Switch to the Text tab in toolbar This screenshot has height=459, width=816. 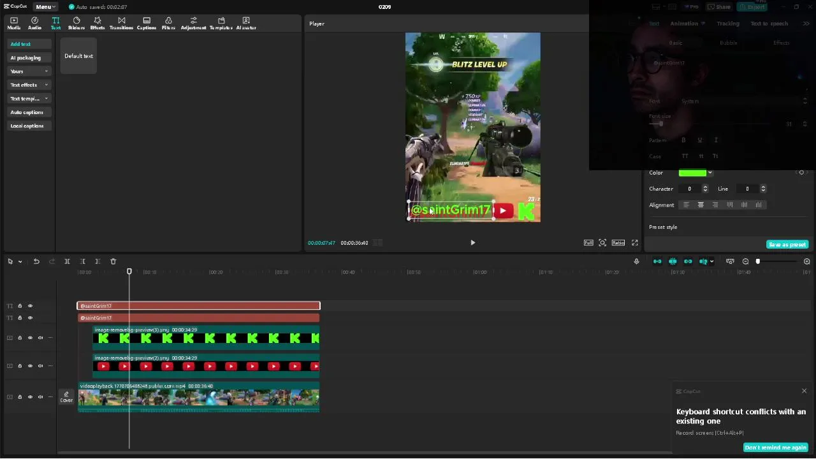(x=55, y=24)
